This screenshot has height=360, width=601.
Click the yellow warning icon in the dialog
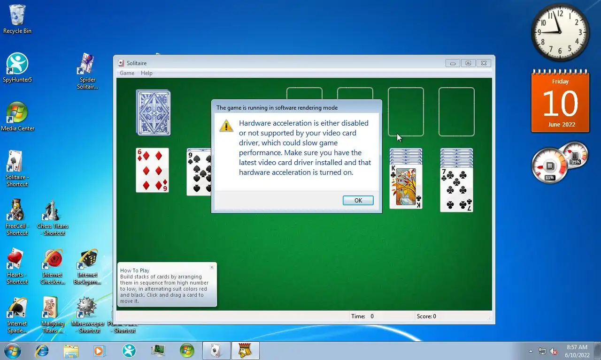(226, 125)
